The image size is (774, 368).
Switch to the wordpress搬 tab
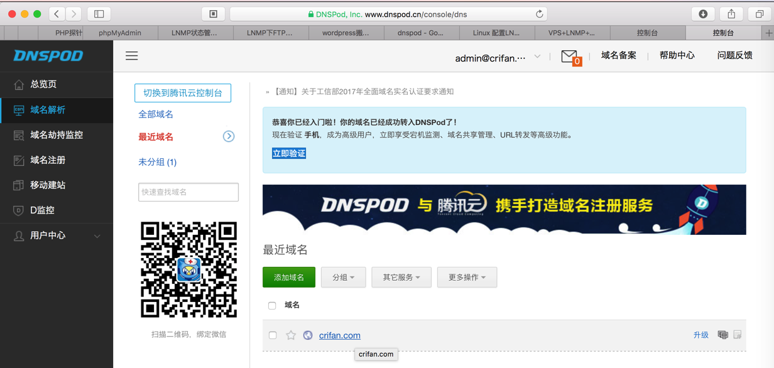click(346, 33)
